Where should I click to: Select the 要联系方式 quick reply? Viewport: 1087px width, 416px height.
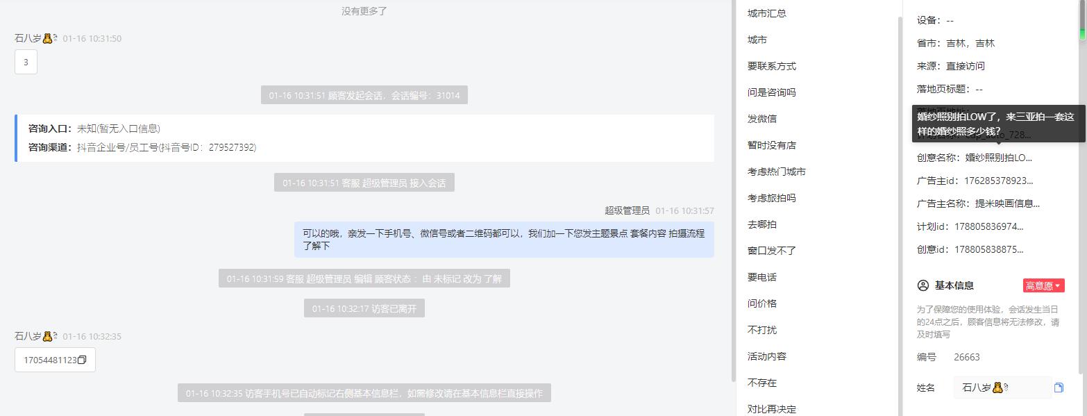[772, 66]
